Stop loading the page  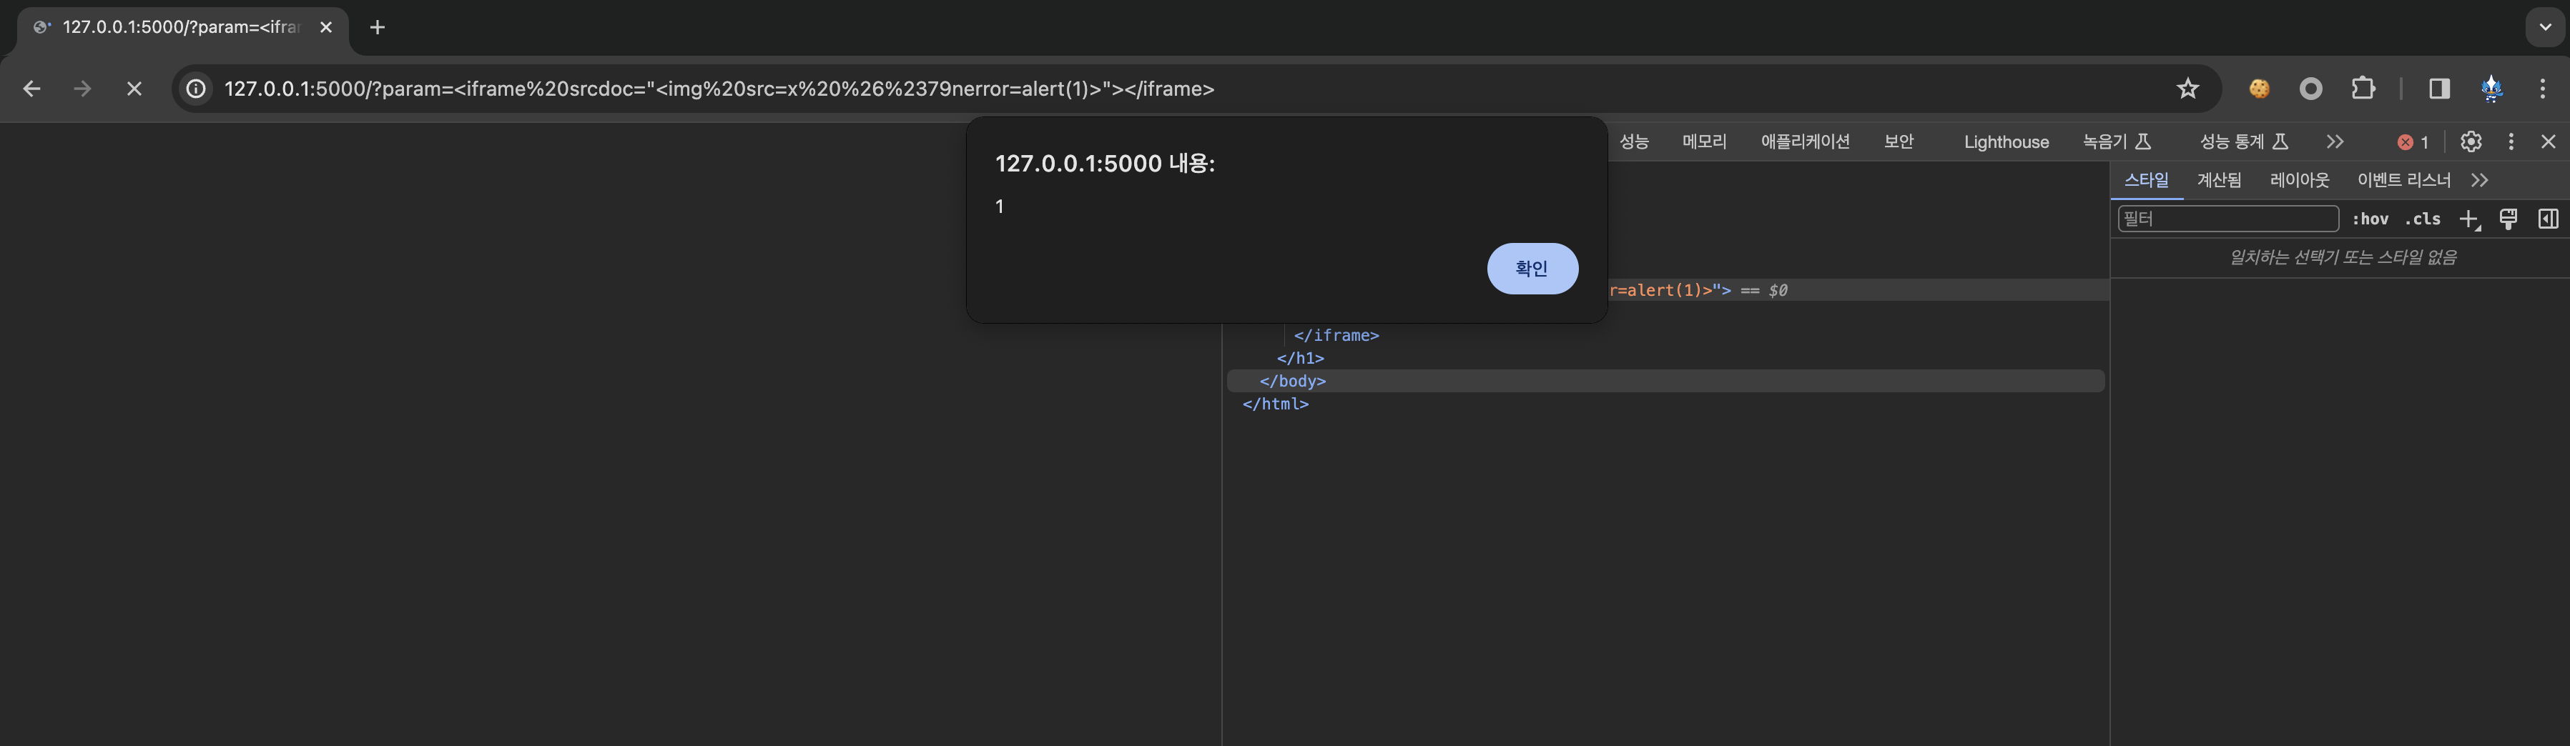(x=134, y=89)
